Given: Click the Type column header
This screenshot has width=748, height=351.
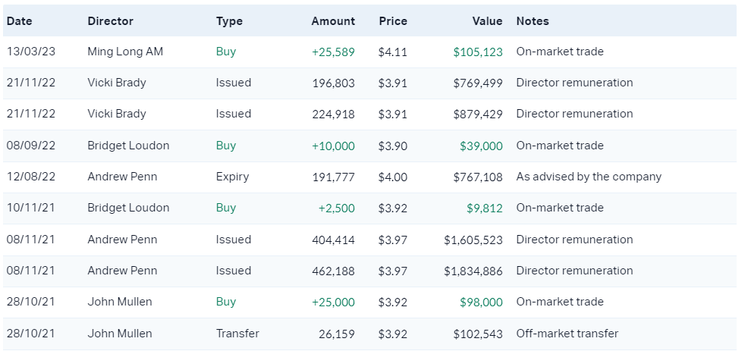Looking at the screenshot, I should [229, 21].
